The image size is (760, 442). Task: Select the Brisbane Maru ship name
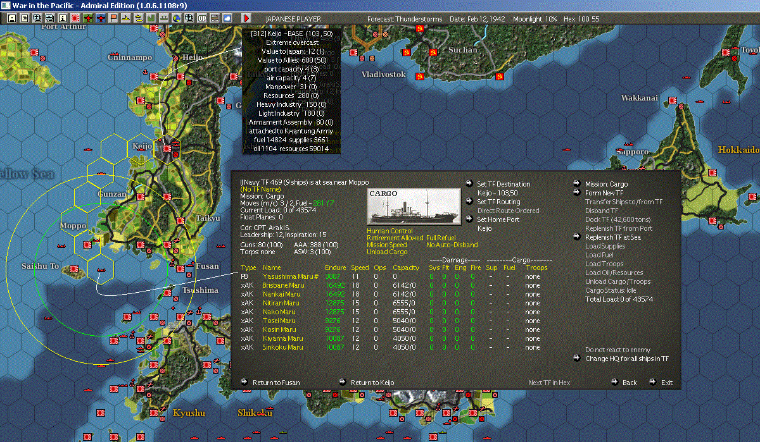click(x=283, y=285)
